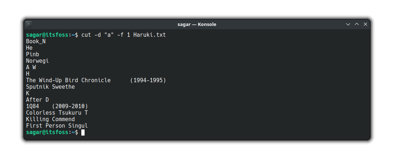Click the 'Sputnik Sweethe' output line

50,87
